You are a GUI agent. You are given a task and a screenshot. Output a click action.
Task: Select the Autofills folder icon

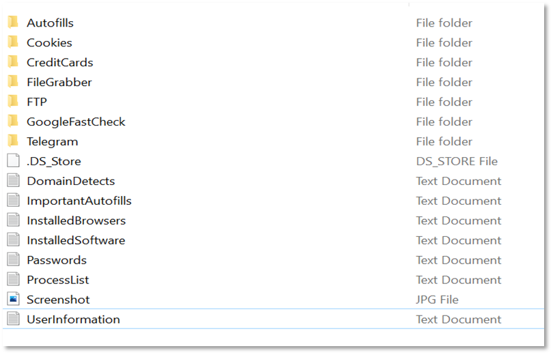(13, 23)
